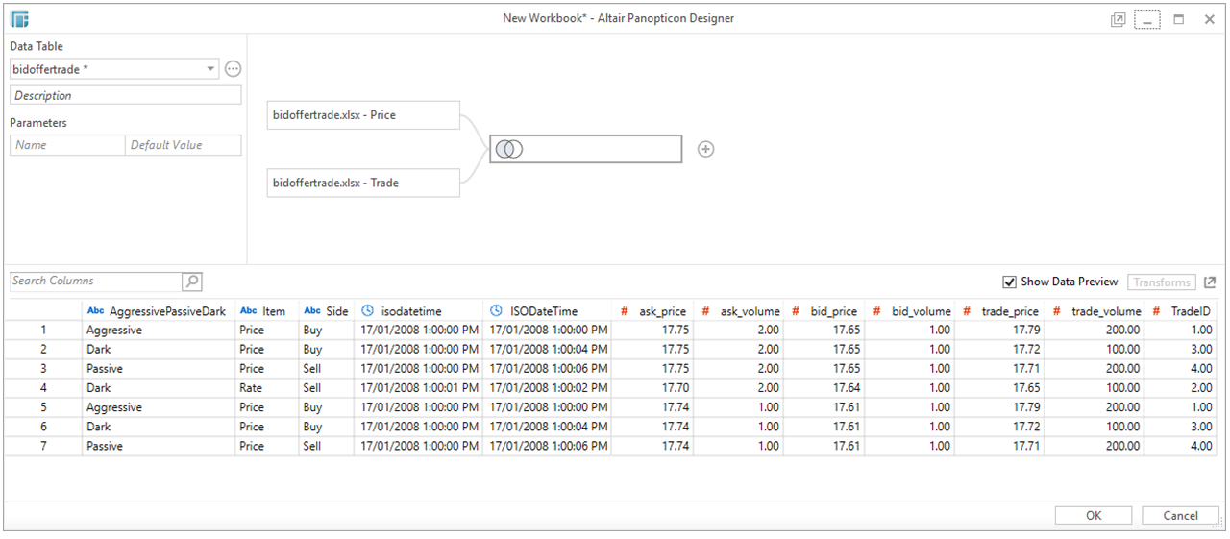Image resolution: width=1230 pixels, height=539 pixels.
Task: Click the Abc type icon of AggressivePassiveDark
Action: 95,311
